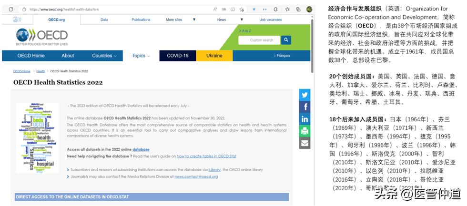Open the Data top link

(x=104, y=20)
